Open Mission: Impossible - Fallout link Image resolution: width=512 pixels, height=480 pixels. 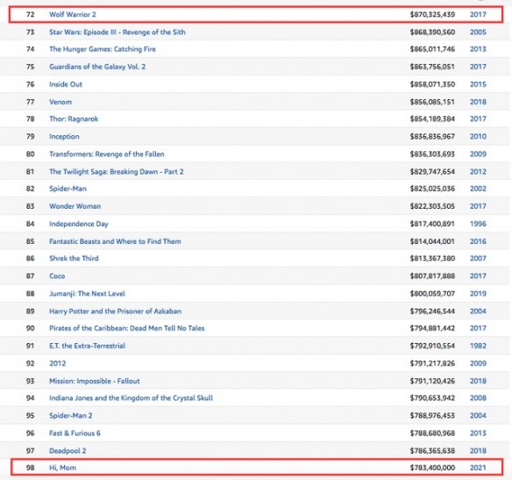pyautogui.click(x=95, y=382)
